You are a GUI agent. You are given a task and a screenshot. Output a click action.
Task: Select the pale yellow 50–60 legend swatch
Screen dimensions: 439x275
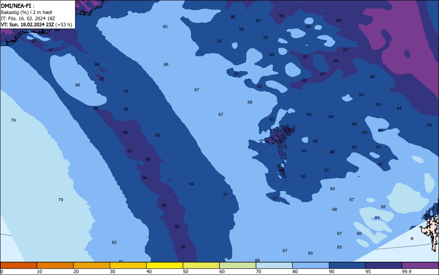201,265
